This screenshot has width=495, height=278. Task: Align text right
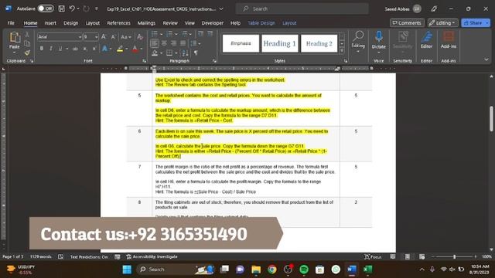coord(173,43)
